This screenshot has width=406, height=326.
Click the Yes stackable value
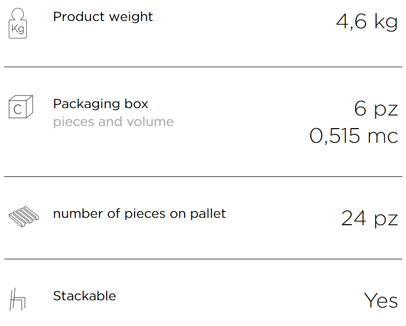pos(381,300)
